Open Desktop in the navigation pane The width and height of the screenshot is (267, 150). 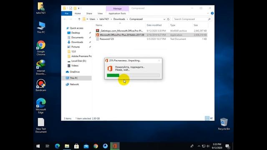pos(76,33)
